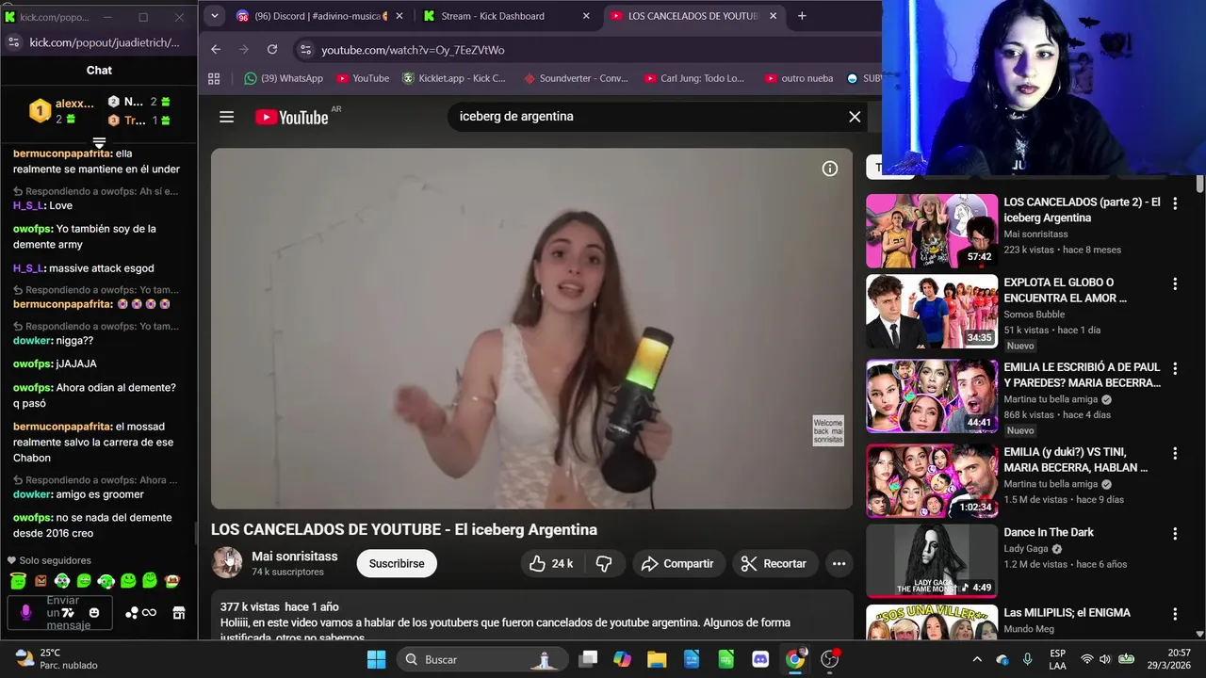Dislike the video
The width and height of the screenshot is (1206, 678).
(x=604, y=563)
